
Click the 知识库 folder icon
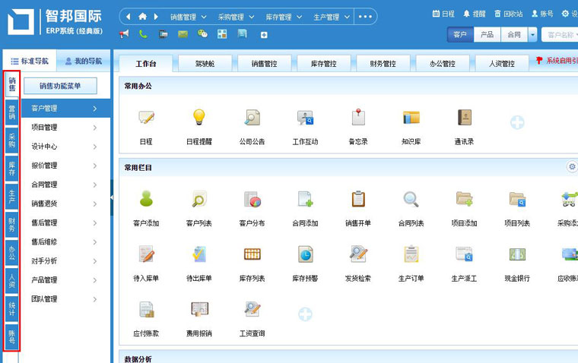411,118
